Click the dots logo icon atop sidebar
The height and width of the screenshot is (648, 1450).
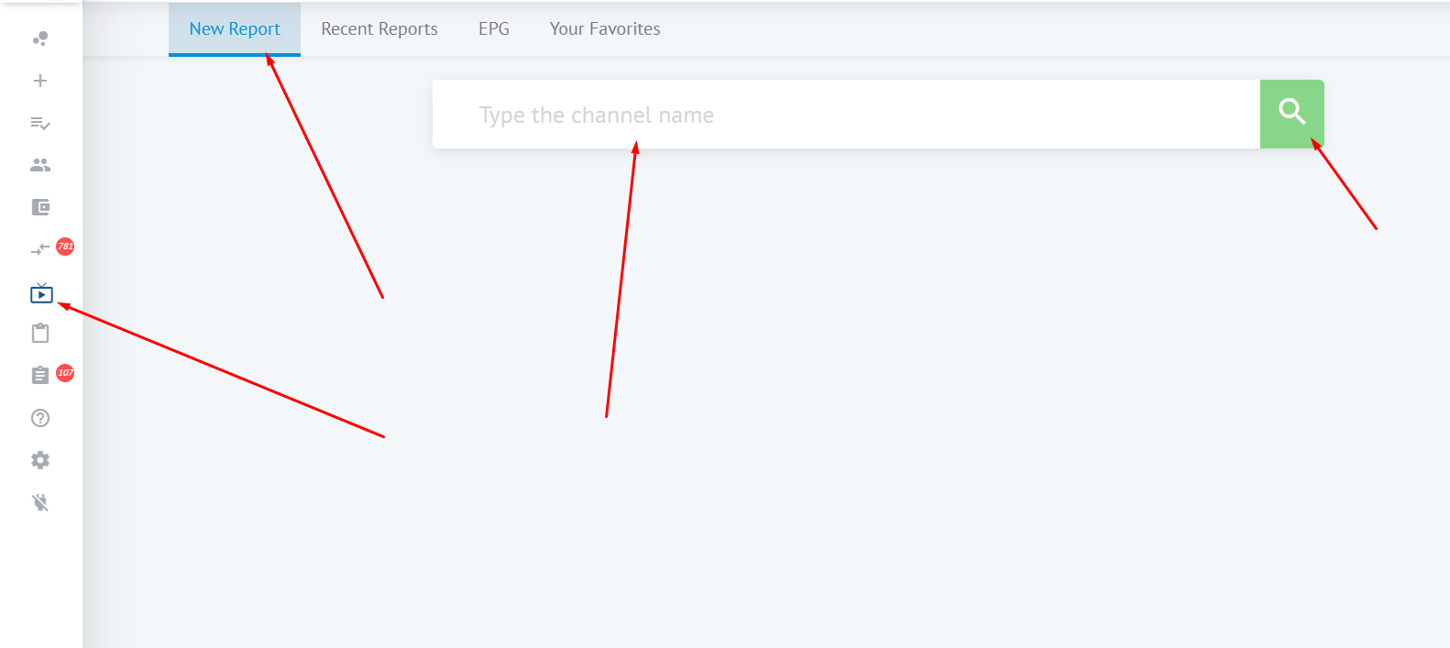(40, 38)
